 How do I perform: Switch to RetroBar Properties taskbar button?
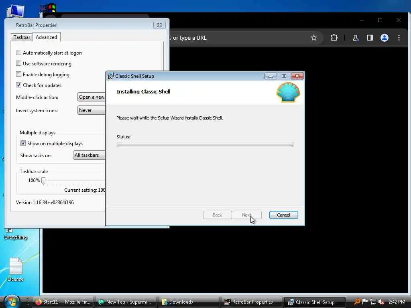click(252, 302)
